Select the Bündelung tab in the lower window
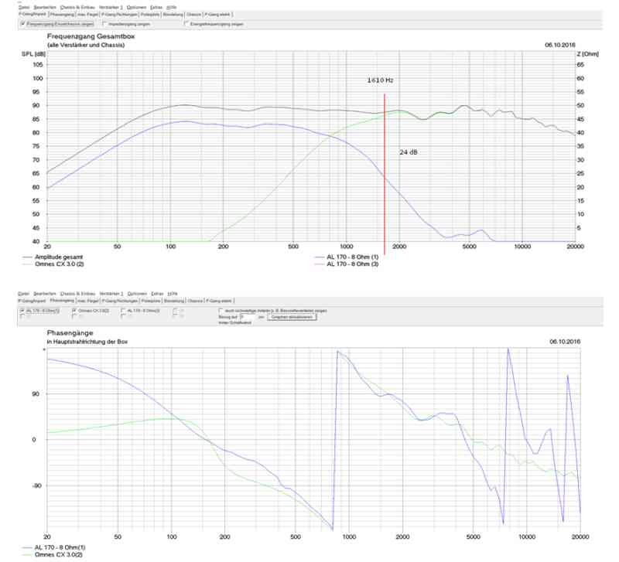The width and height of the screenshot is (619, 562). tap(173, 301)
